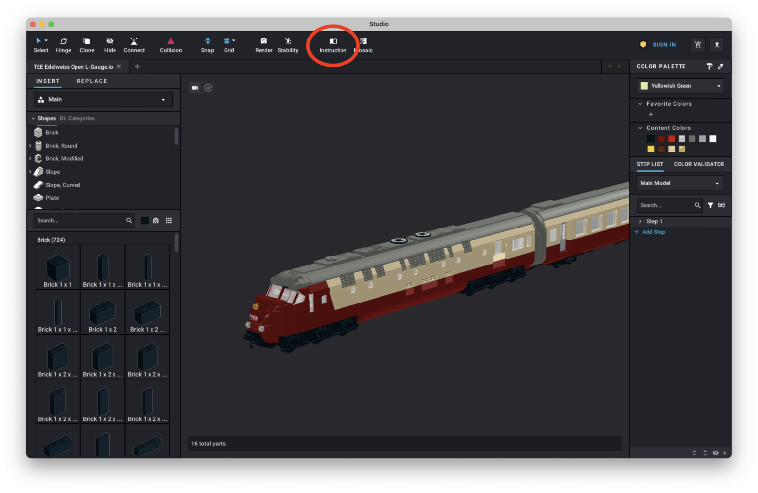758x493 pixels.
Task: Select the Brick 1 x 2 thumbnail
Action: tap(103, 312)
